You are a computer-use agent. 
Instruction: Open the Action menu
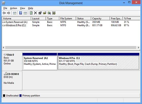pyautogui.click(x=13, y=8)
